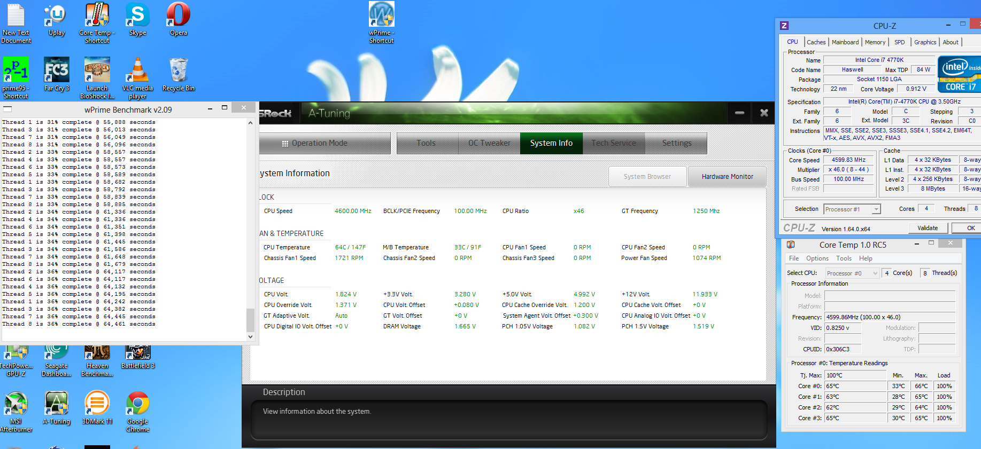Launch the A-Tuning desktop shortcut
981x449 pixels.
coord(56,408)
